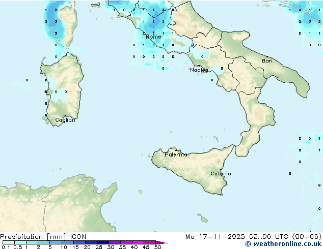Click the legend value label 0.1
323x249 pixels.
[6, 247]
